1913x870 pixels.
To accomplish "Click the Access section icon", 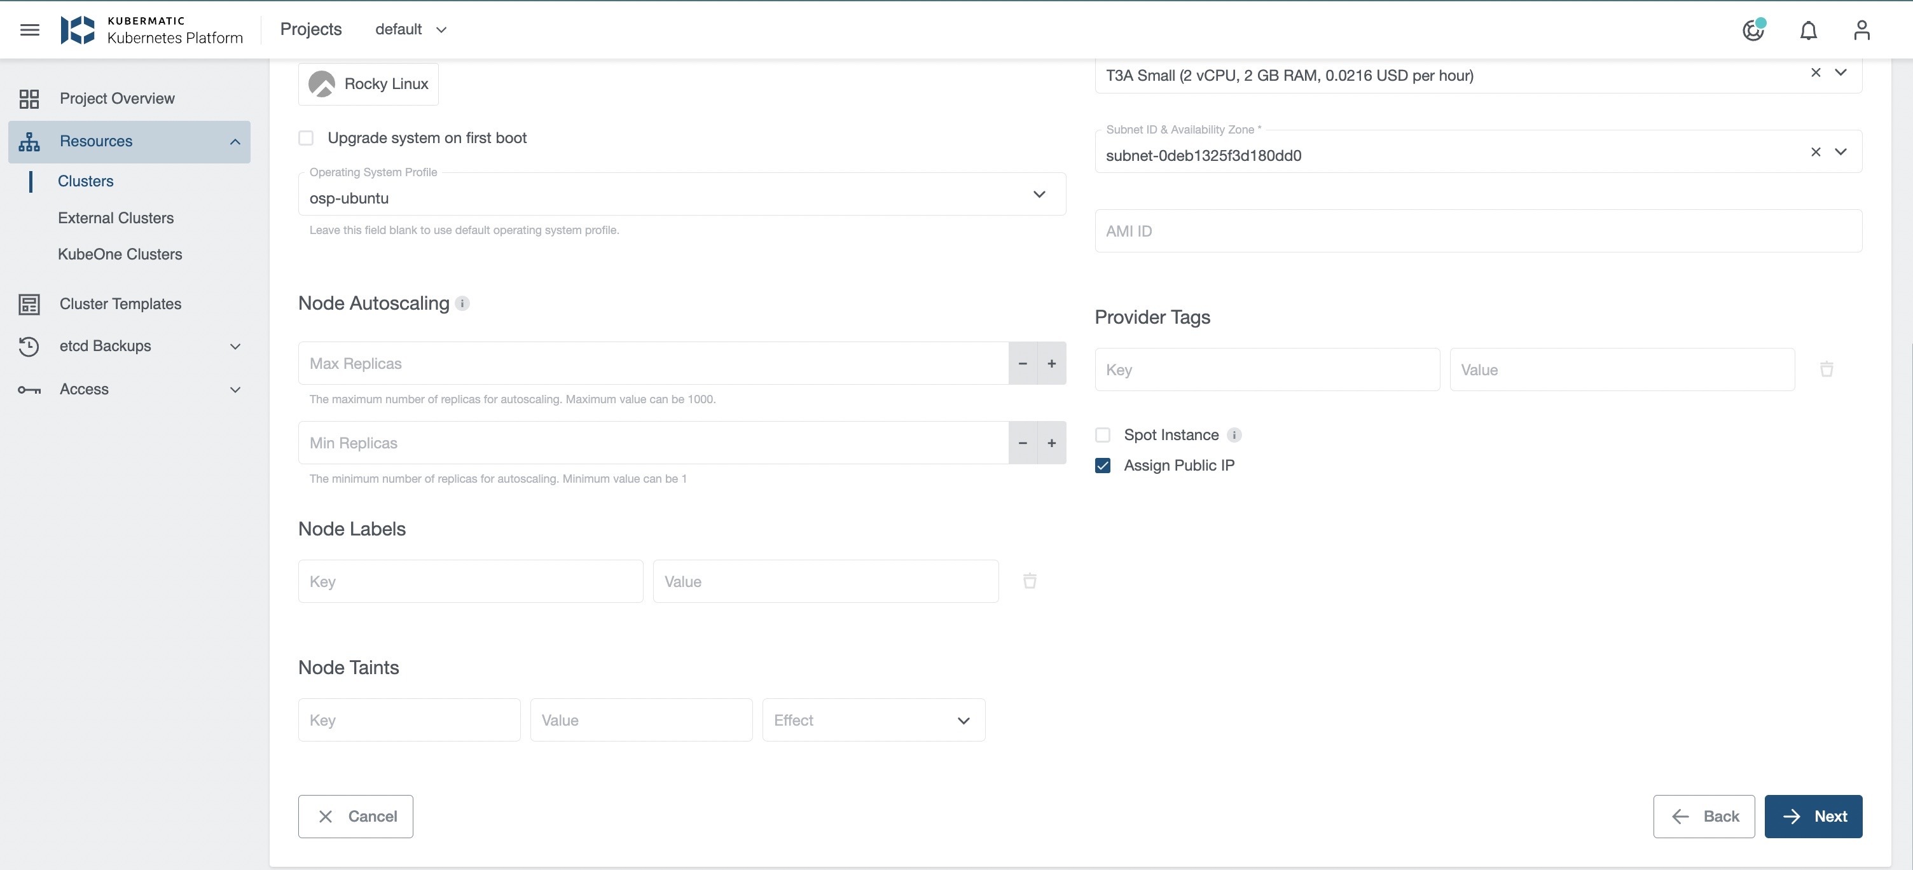I will pos(28,389).
